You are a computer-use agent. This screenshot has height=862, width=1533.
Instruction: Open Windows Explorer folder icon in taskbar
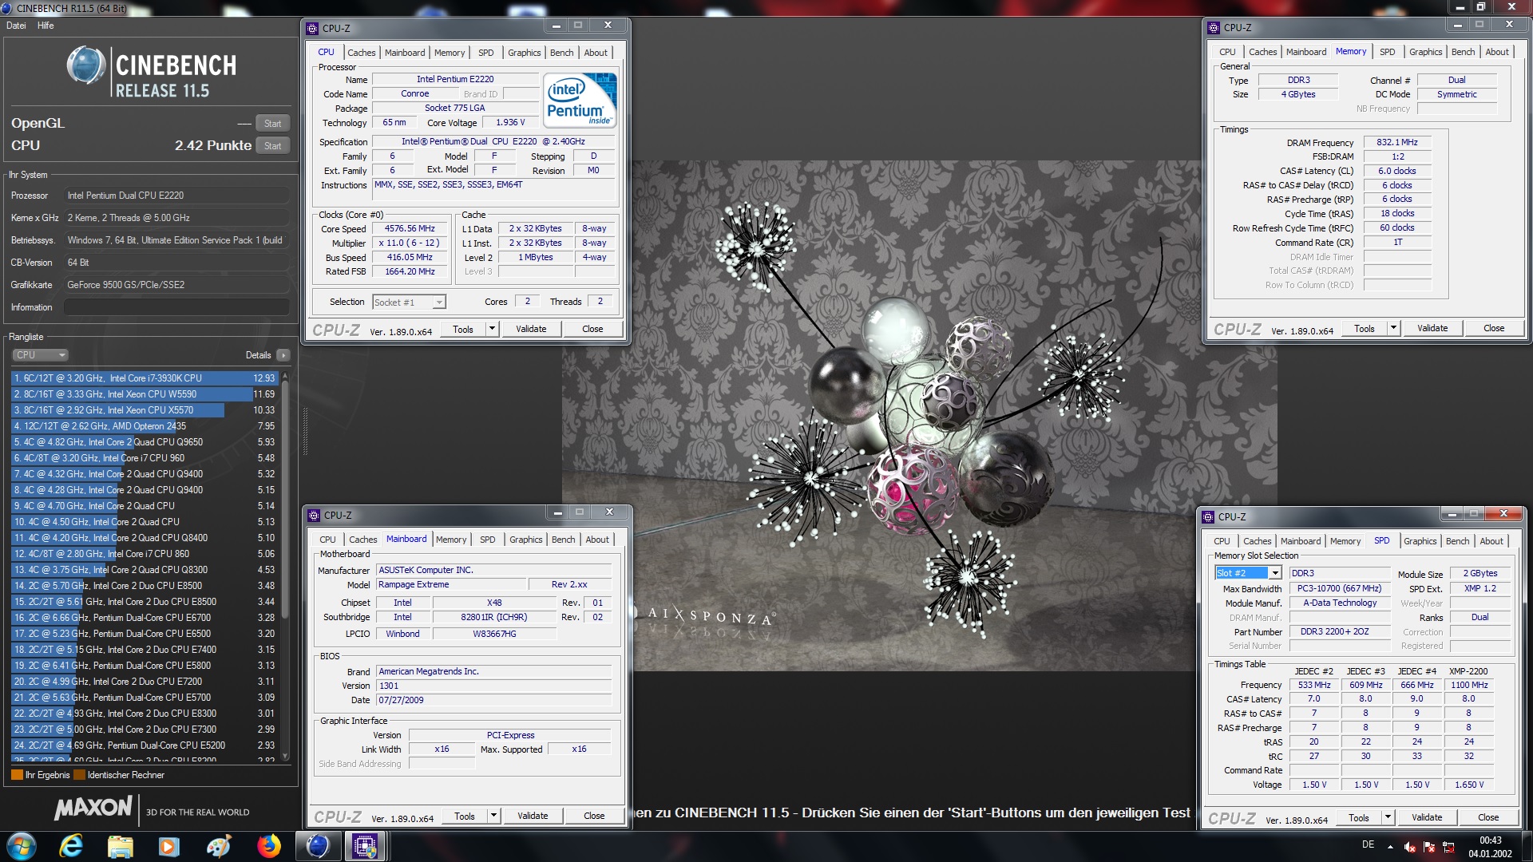121,846
